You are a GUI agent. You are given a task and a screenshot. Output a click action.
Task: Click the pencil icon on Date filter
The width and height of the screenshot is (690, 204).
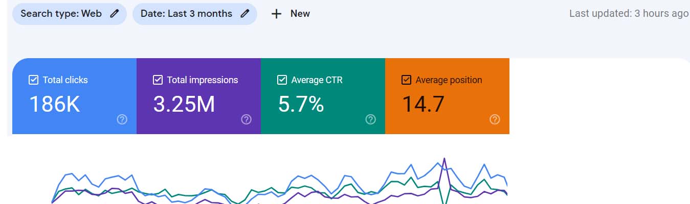pyautogui.click(x=245, y=14)
